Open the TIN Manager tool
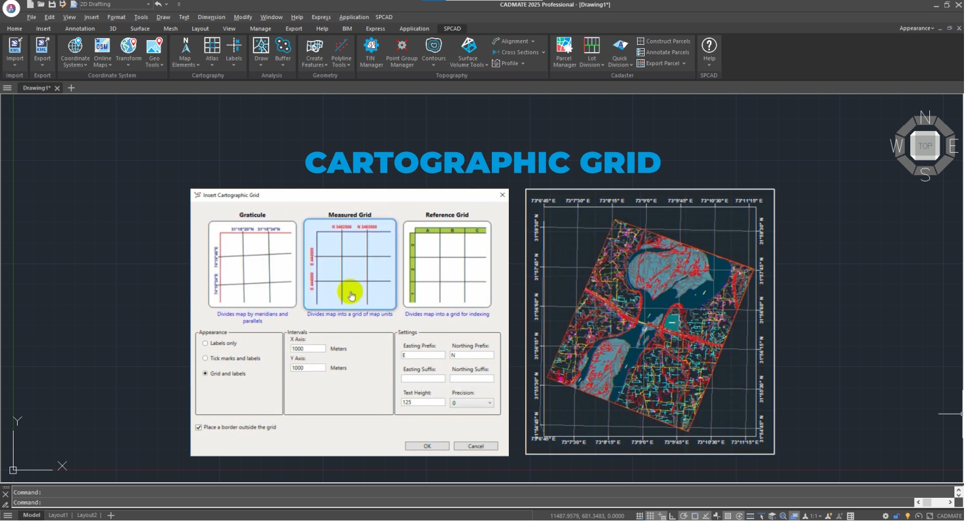 click(x=371, y=52)
